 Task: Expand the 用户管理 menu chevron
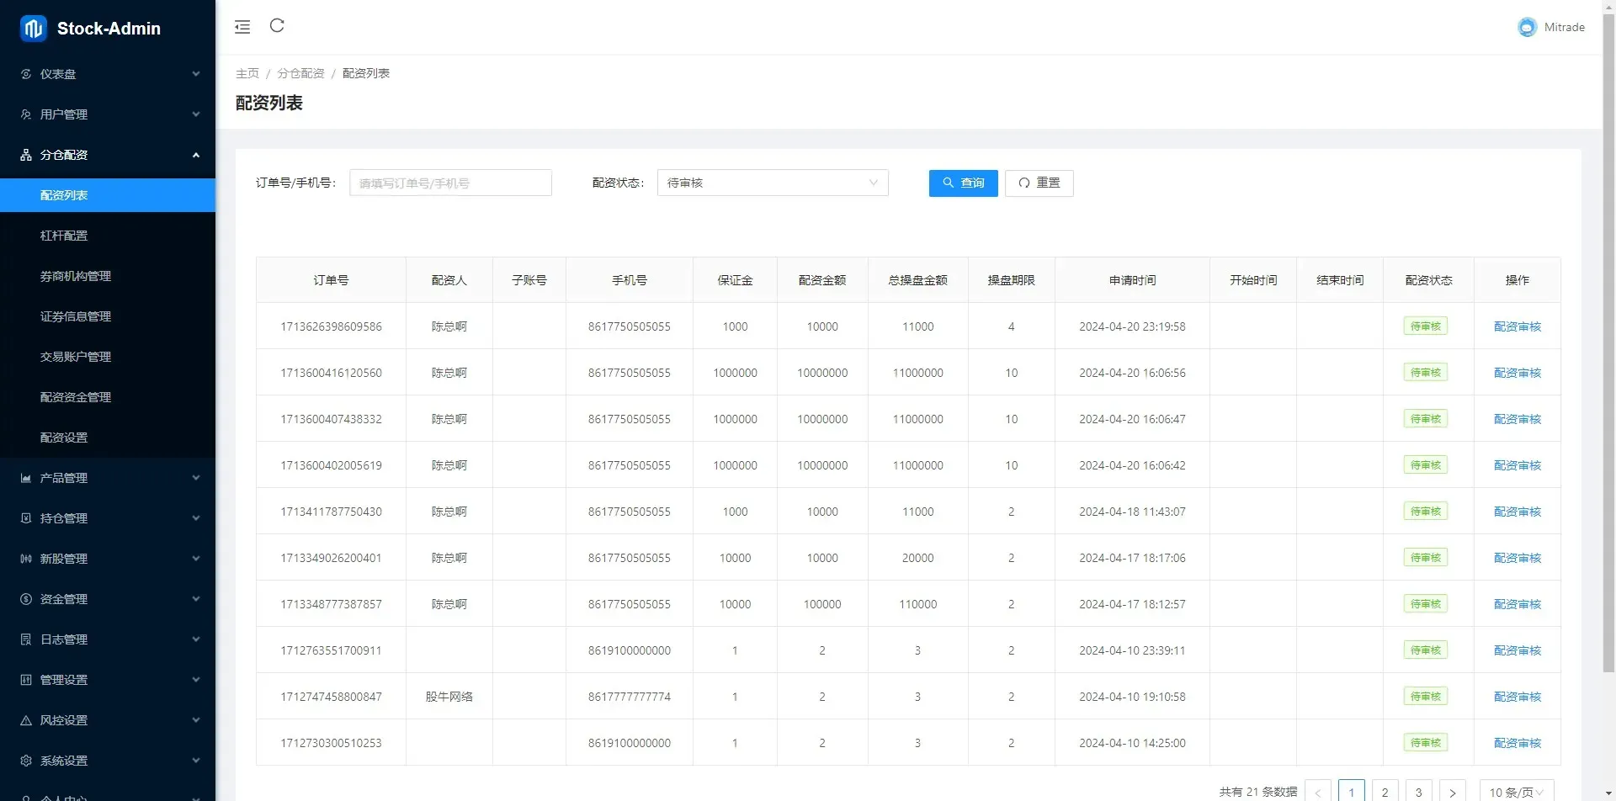(196, 114)
